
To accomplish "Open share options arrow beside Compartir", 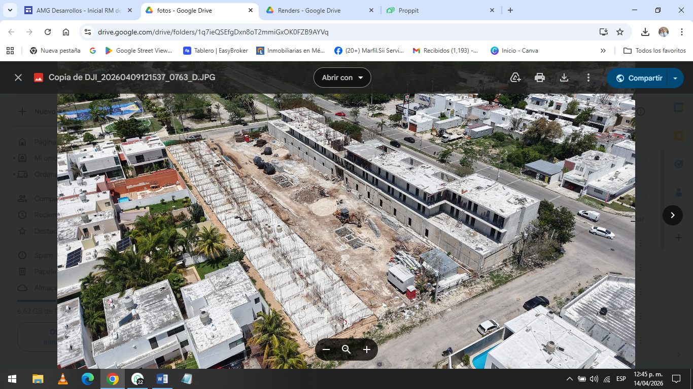I will tap(675, 78).
